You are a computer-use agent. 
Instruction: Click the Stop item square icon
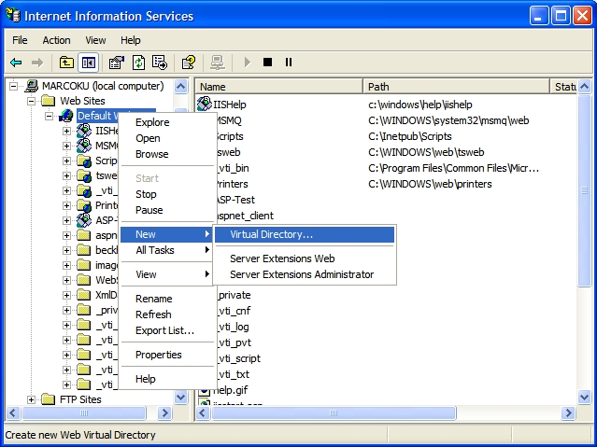tap(267, 62)
